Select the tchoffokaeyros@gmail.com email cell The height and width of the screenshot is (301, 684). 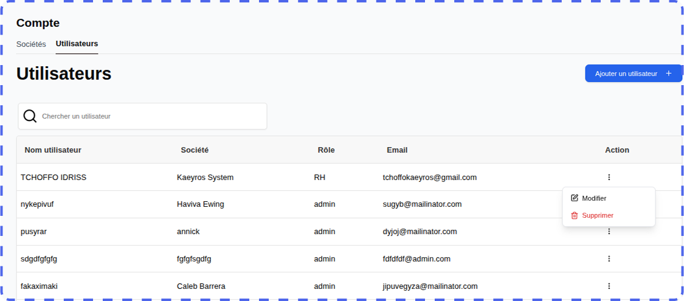tap(429, 178)
